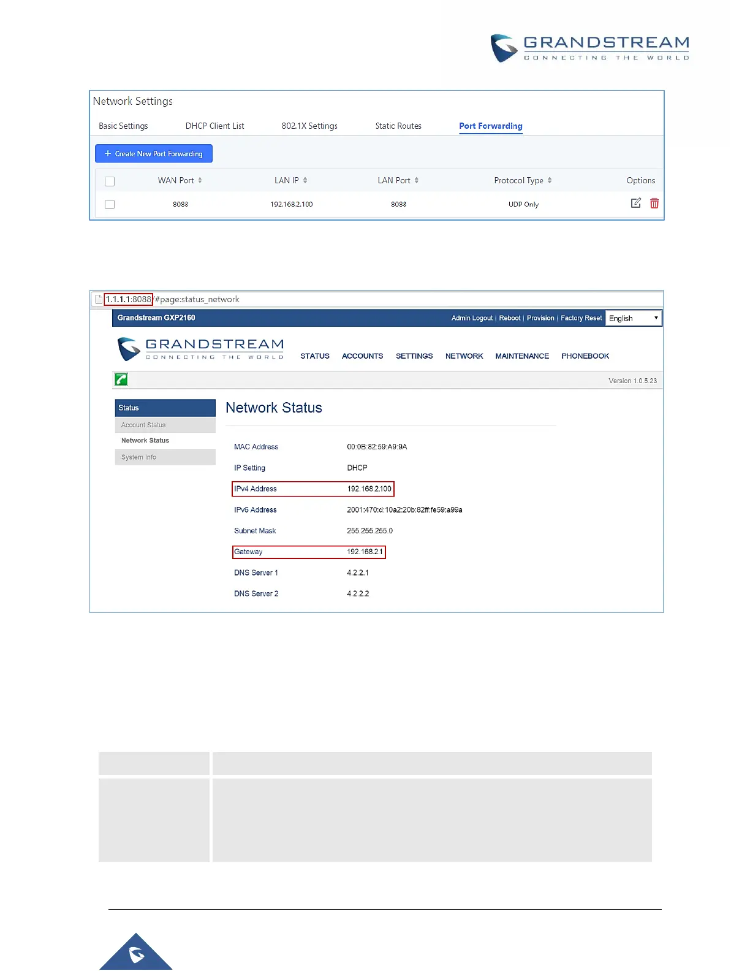Image resolution: width=750 pixels, height=971 pixels.
Task: Click Create New Port Forwarding button
Action: (x=154, y=154)
